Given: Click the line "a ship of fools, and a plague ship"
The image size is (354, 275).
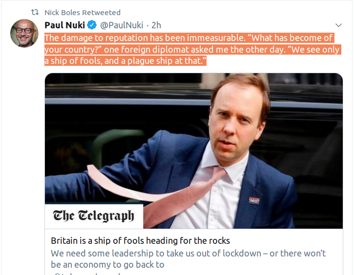Looking at the screenshot, I should point(125,61).
